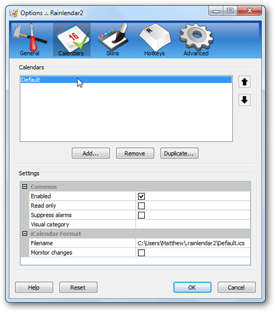The height and width of the screenshot is (312, 275).
Task: Click the Add... button
Action: 90,154
